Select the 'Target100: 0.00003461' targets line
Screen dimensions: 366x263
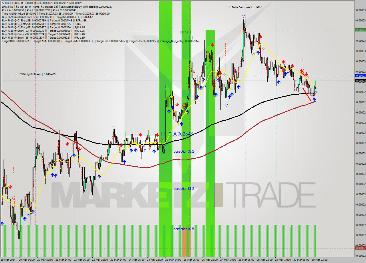coord(100,41)
